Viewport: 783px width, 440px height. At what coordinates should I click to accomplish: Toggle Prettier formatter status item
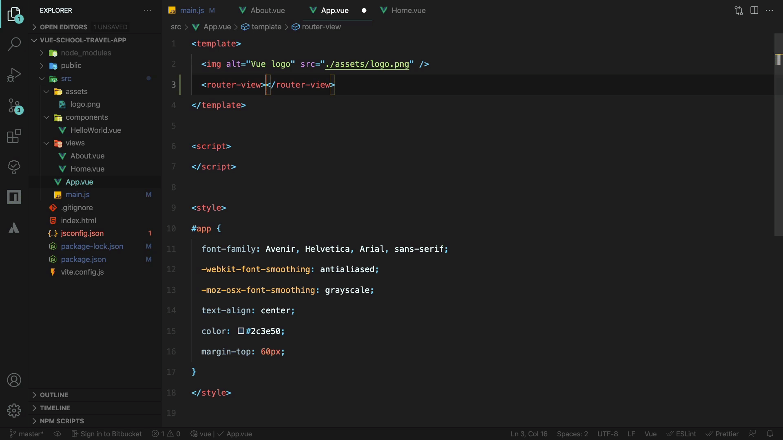722,434
